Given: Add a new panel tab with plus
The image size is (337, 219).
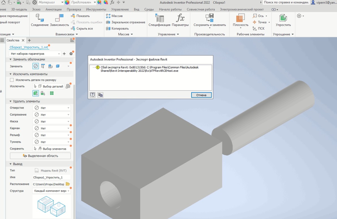Looking at the screenshot, I should click(29, 40).
